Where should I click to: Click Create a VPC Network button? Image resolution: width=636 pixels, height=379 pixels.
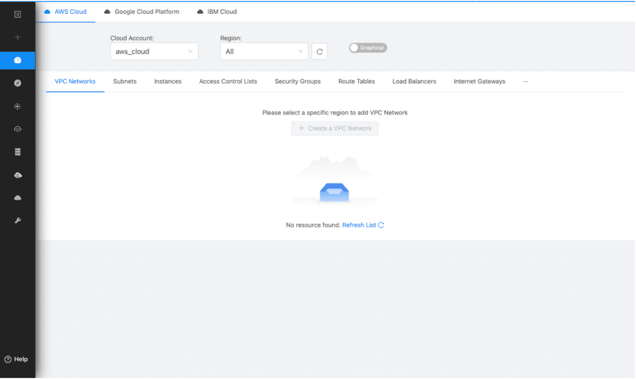tap(335, 129)
